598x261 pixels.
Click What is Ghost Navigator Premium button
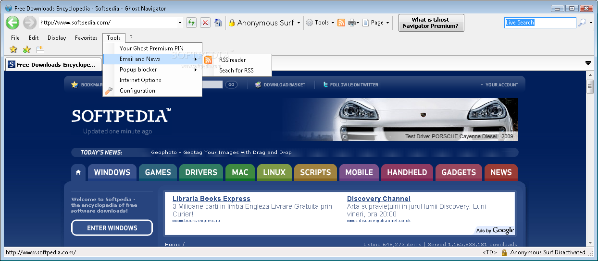click(x=431, y=23)
